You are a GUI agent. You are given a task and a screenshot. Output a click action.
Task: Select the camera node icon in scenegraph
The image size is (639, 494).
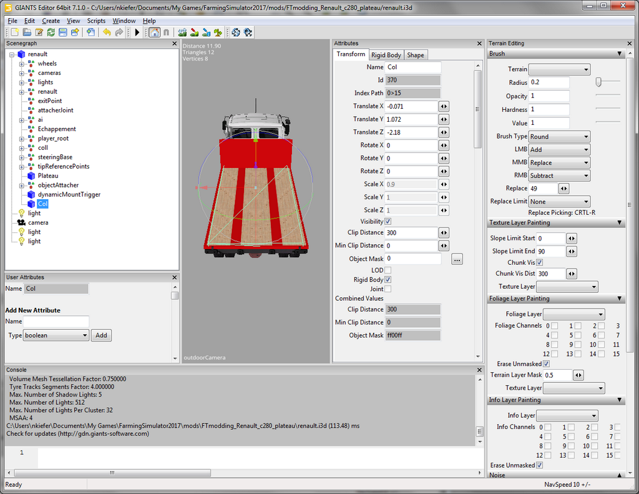[x=21, y=222]
